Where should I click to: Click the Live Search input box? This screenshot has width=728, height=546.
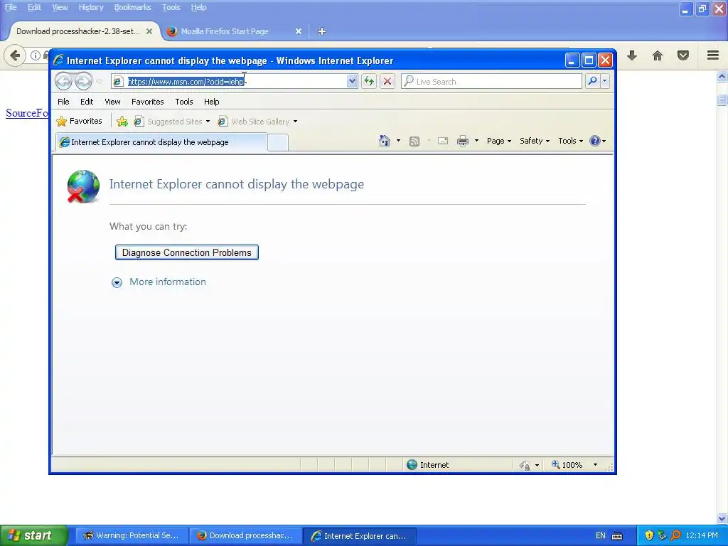pos(491,82)
